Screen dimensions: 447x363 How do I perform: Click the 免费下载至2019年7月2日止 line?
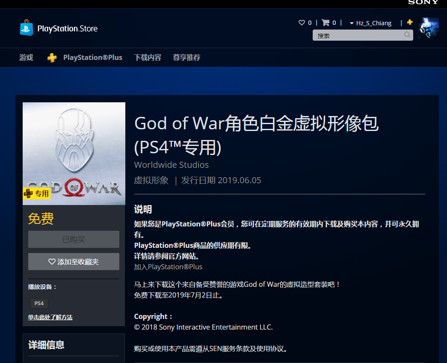tap(178, 295)
